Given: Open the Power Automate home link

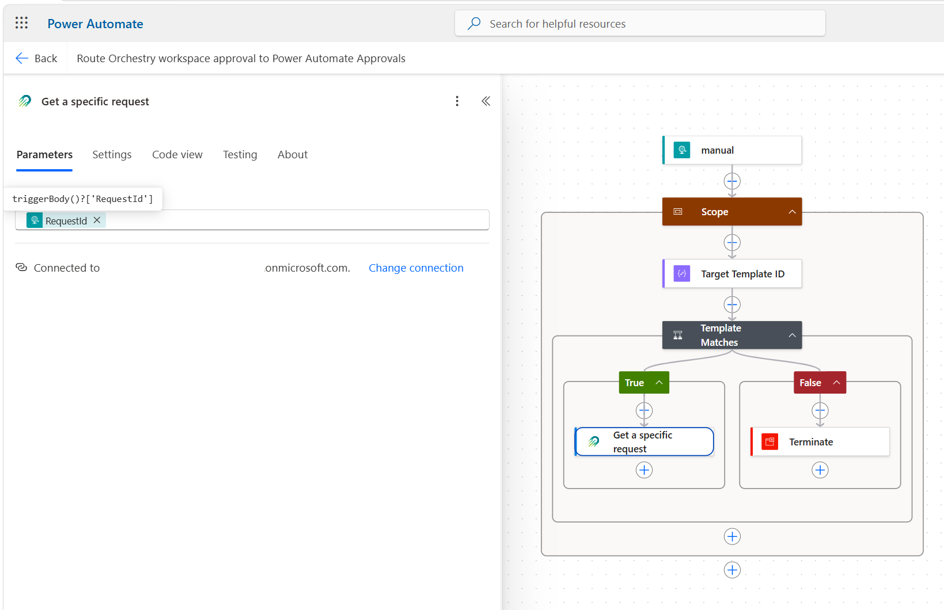Looking at the screenshot, I should click(x=95, y=24).
